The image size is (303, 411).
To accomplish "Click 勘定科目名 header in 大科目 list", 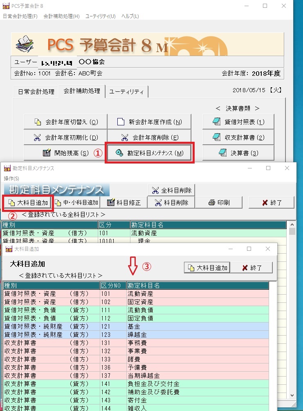I will [198, 286].
